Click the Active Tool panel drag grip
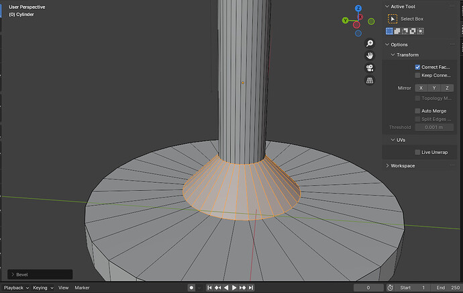 pos(452,6)
